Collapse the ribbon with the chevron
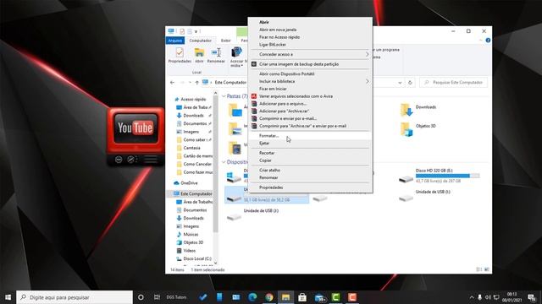 pos(480,41)
